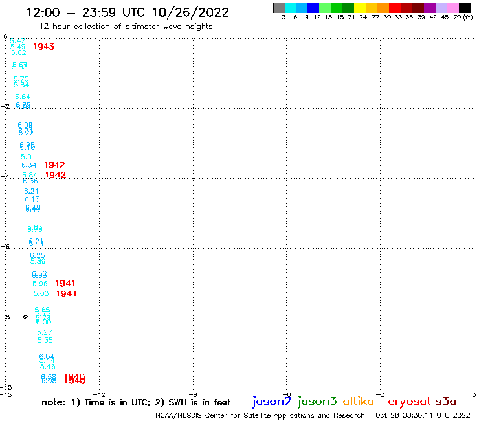
Task: Click the orange swatch in the color scale
Action: coord(383,8)
